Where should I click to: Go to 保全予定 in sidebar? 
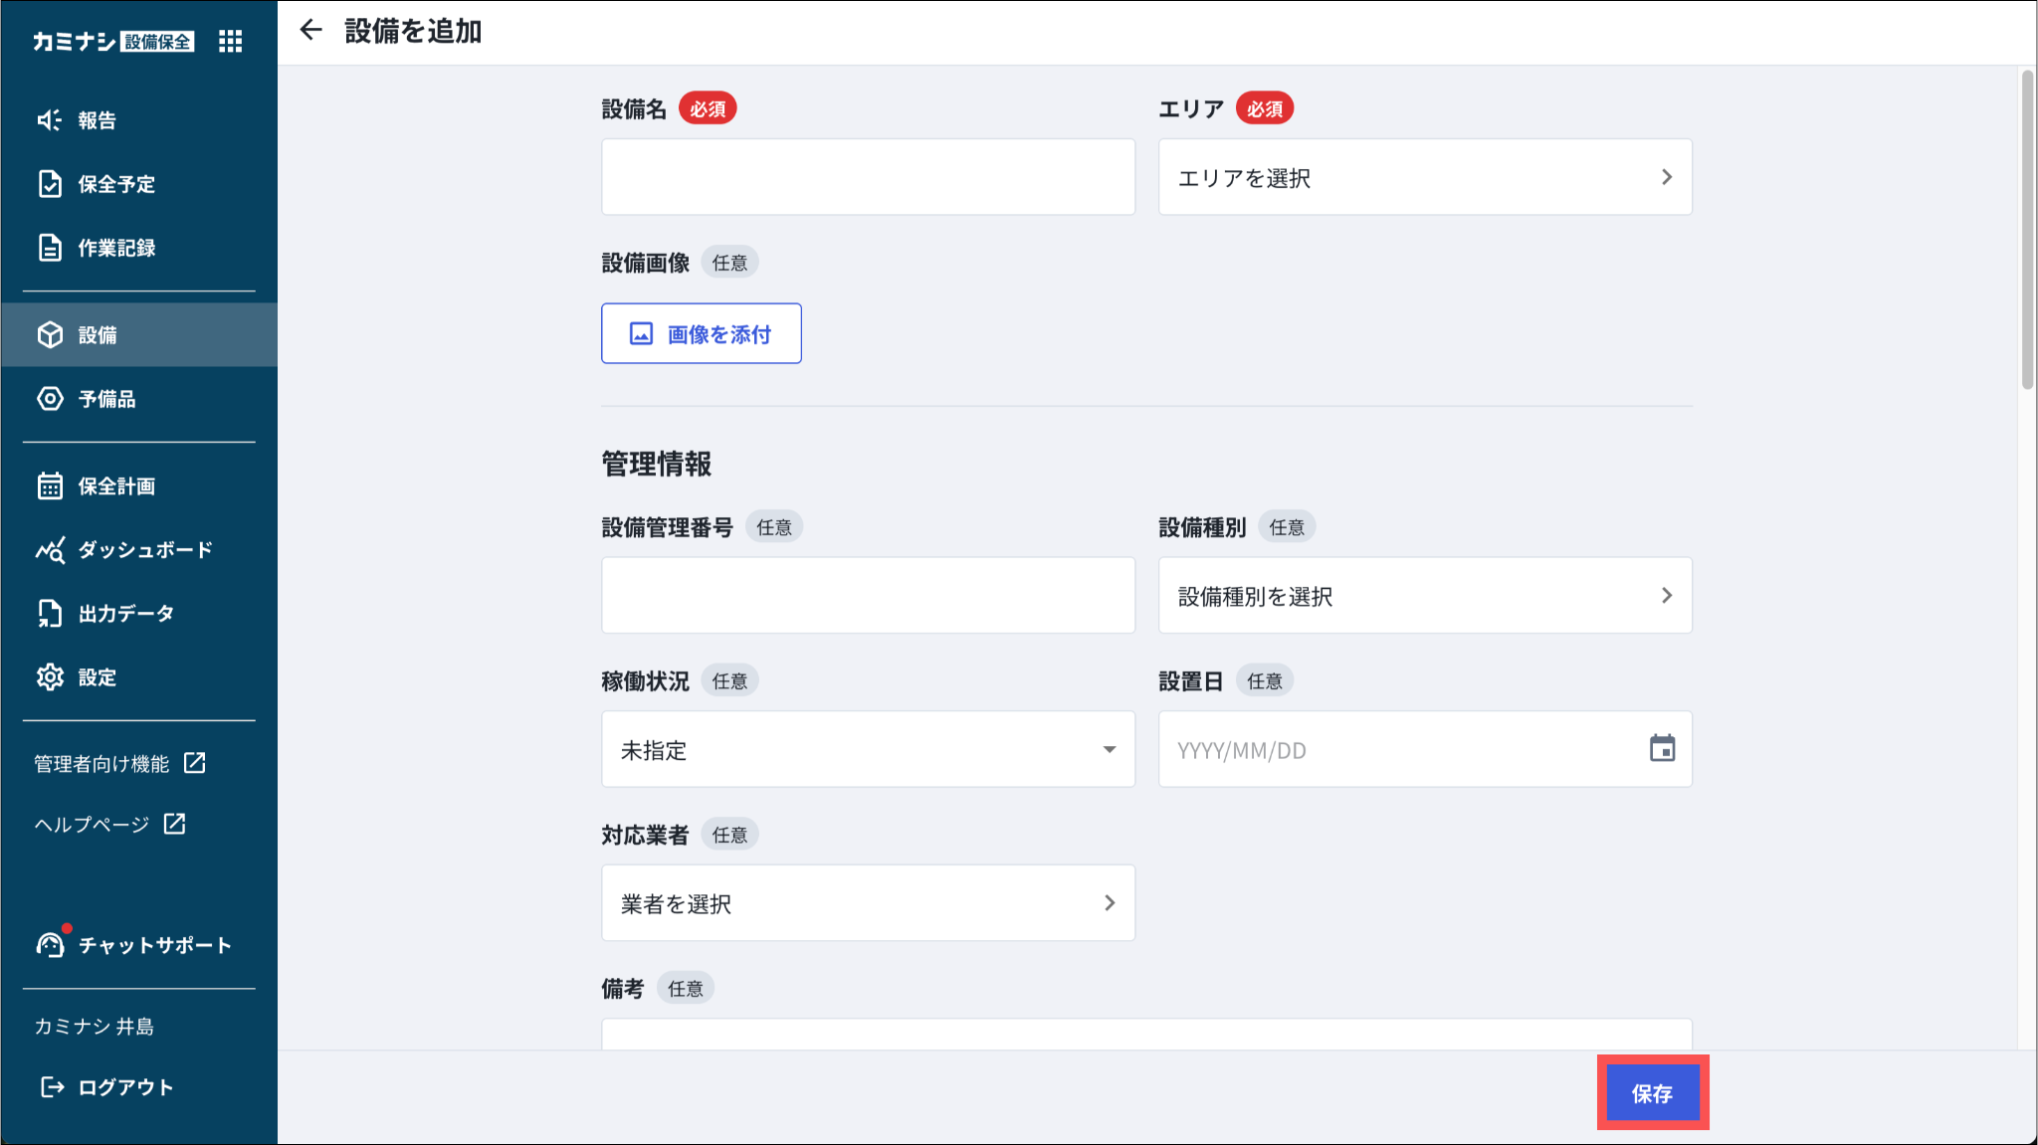pyautogui.click(x=116, y=184)
